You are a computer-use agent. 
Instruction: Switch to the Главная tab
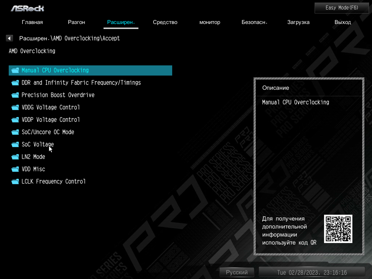tap(32, 22)
